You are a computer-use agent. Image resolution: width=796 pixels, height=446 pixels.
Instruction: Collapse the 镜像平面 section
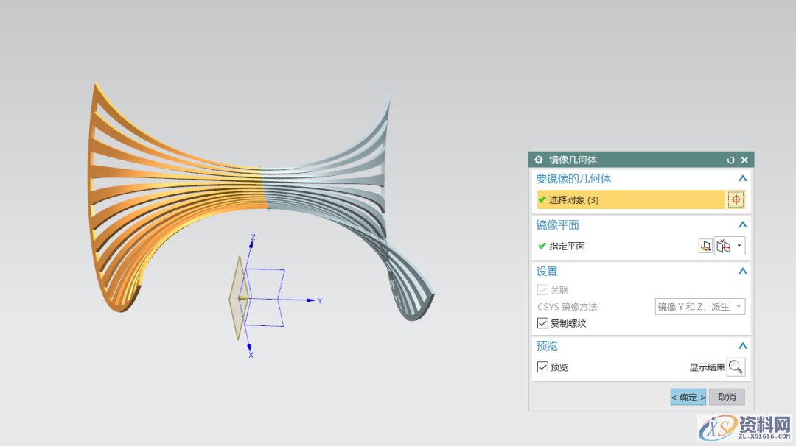742,225
